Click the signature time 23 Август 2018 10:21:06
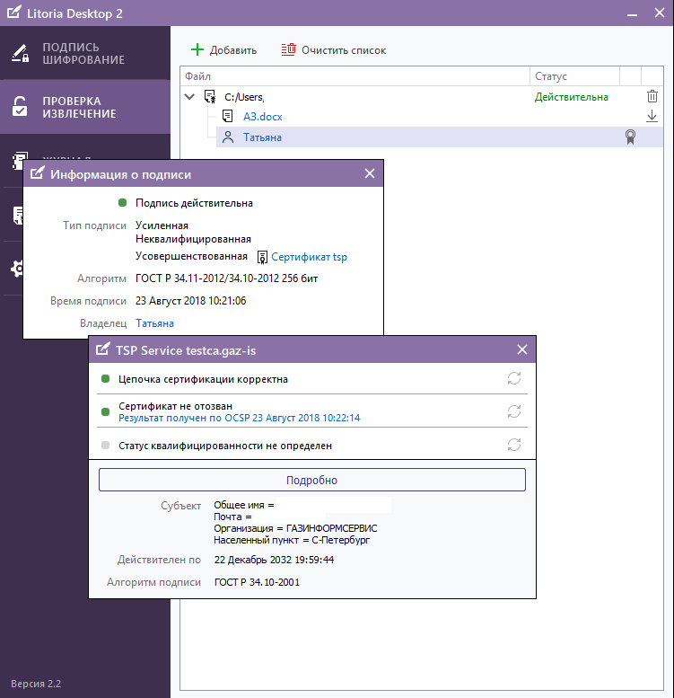 pyautogui.click(x=191, y=301)
